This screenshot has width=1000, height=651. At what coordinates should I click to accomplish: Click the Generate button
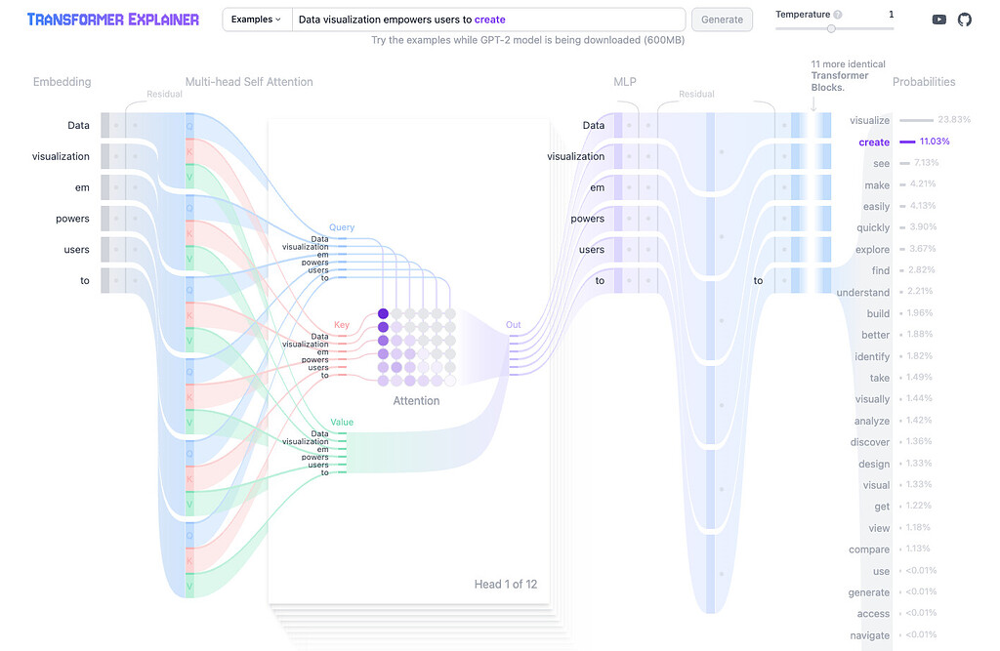coord(722,20)
